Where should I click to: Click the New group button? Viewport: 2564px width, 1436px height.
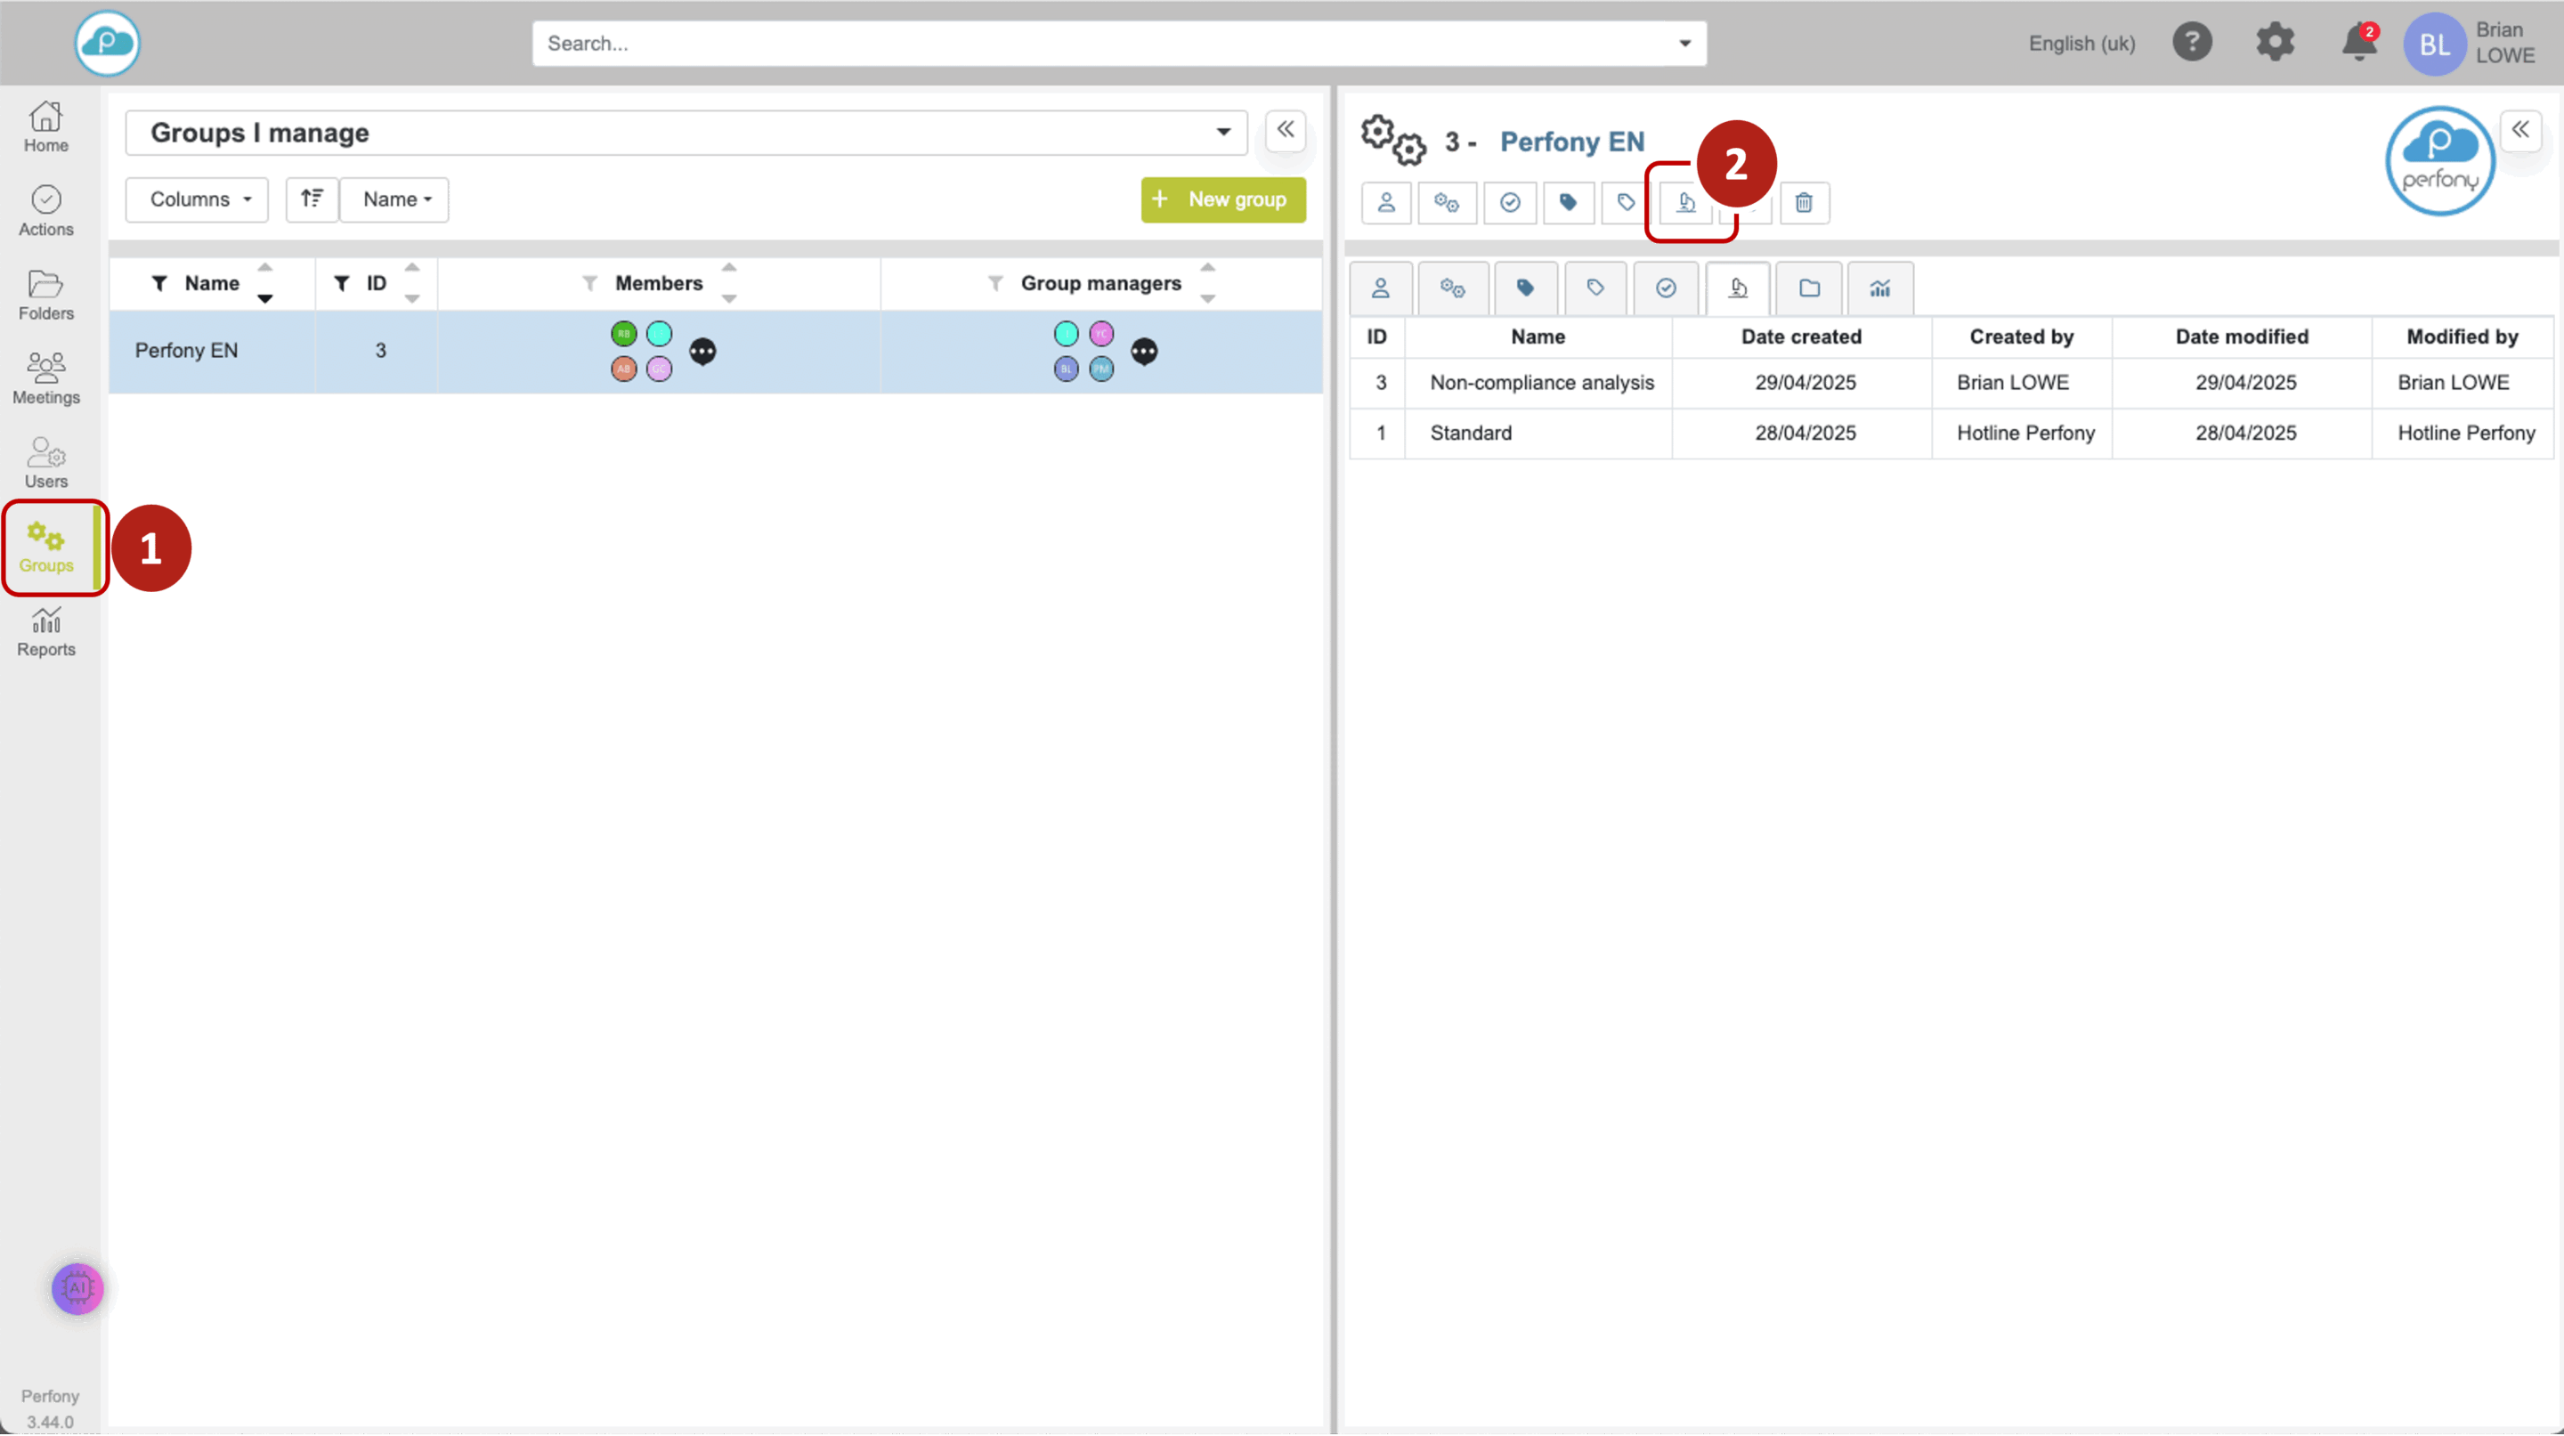click(1222, 199)
